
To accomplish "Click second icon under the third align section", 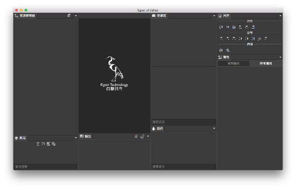I will click(x=227, y=50).
